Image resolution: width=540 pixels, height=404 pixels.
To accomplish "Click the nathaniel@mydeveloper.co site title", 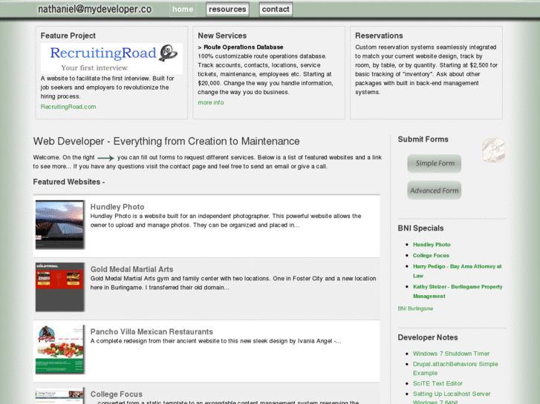I will point(95,10).
